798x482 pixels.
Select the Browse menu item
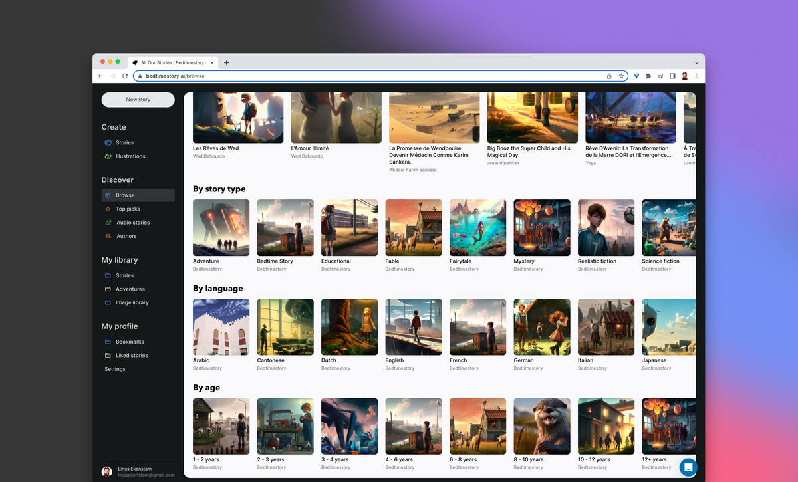[x=125, y=195]
